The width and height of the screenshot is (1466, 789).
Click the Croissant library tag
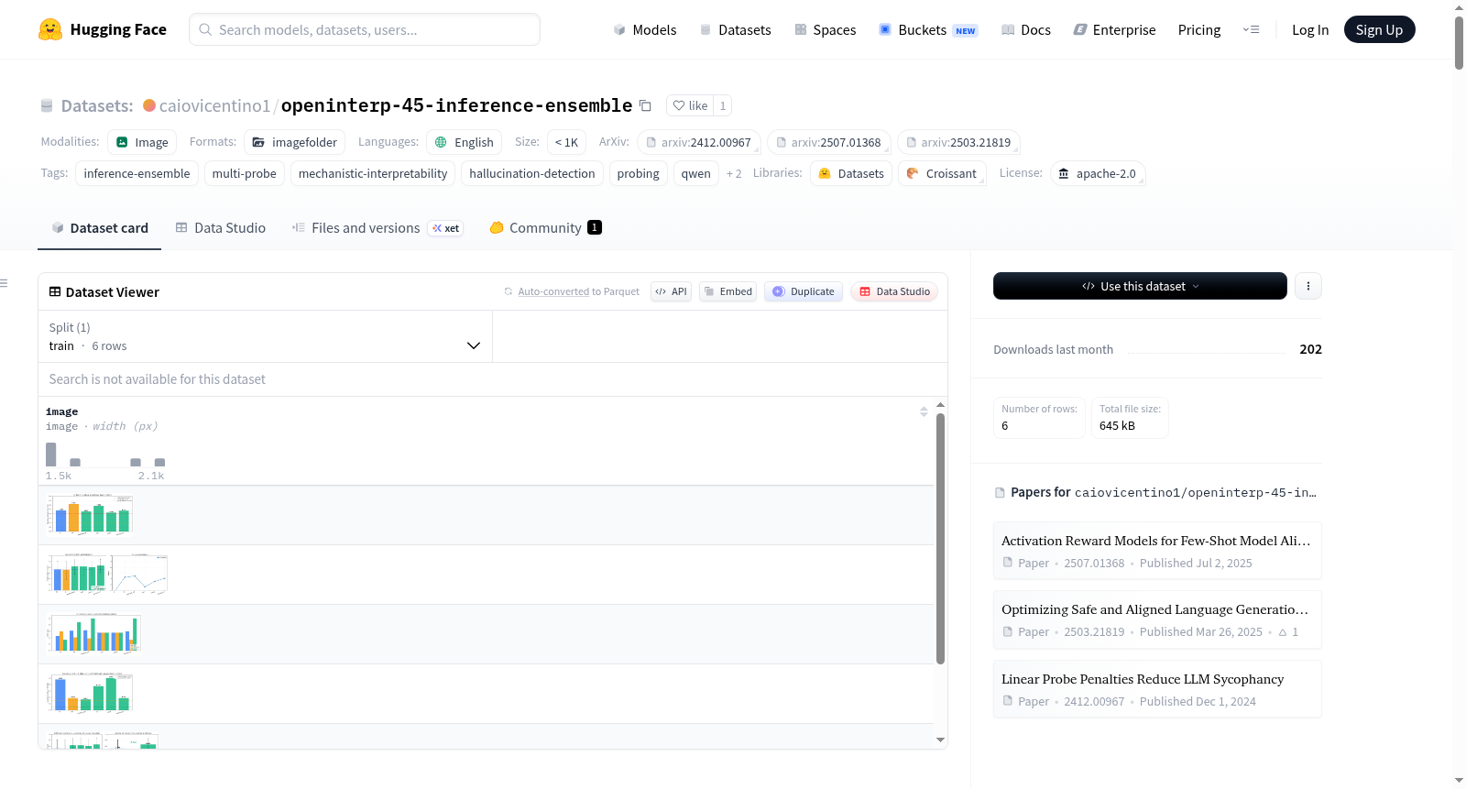[x=942, y=173]
